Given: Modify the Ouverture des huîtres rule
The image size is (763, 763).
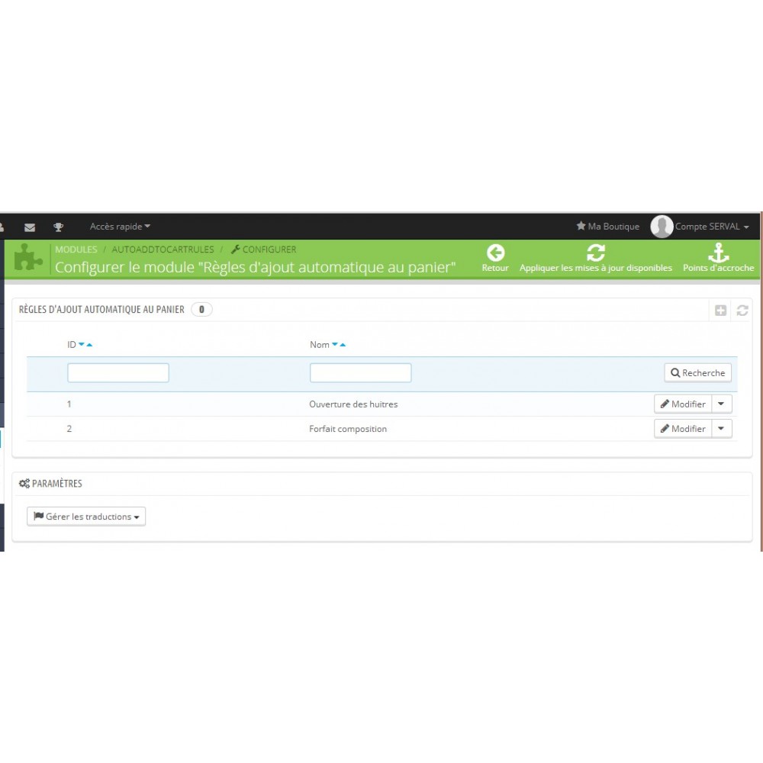Looking at the screenshot, I should [683, 404].
